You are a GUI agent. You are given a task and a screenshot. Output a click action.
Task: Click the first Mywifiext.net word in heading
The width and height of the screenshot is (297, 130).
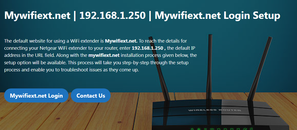(37, 16)
